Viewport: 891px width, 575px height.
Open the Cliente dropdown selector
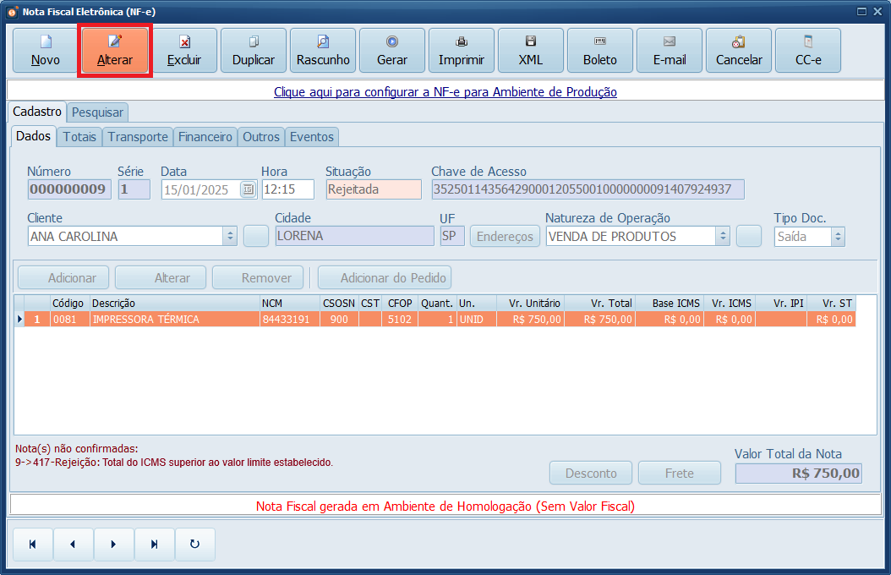(229, 237)
